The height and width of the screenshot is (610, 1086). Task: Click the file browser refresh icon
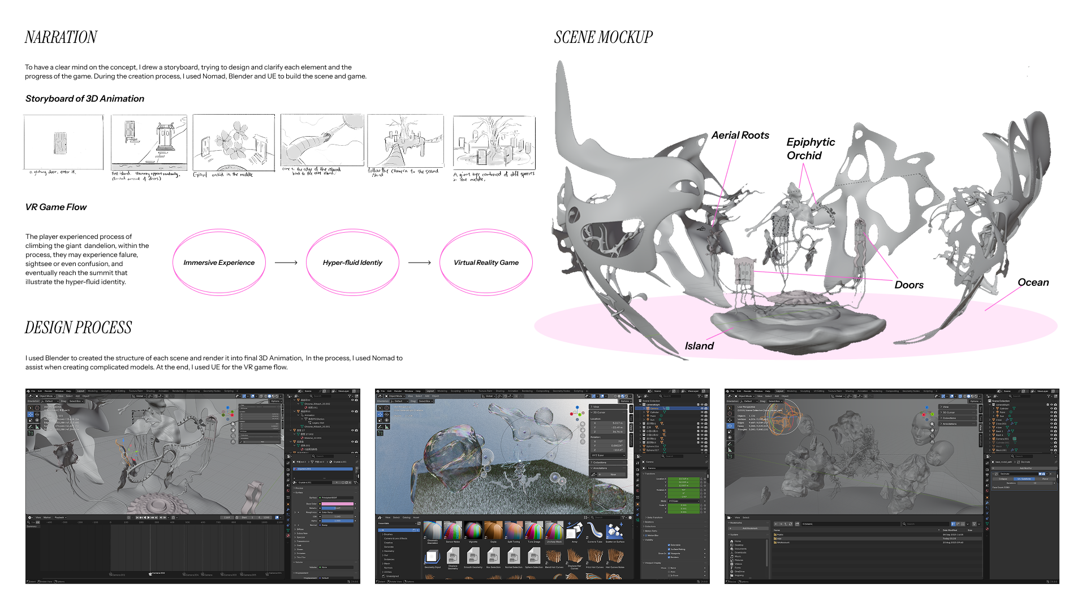790,524
